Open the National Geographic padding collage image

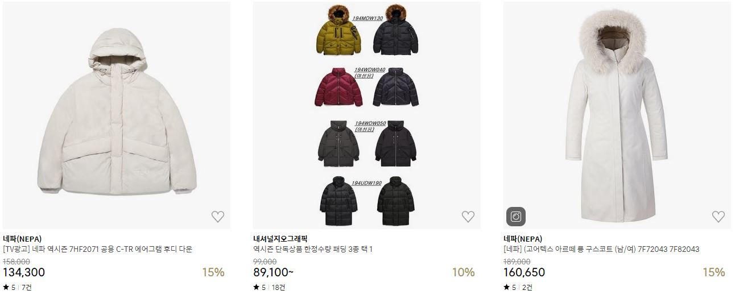point(367,115)
